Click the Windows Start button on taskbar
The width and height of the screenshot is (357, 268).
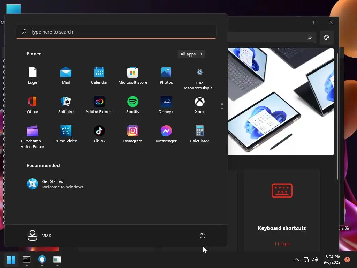click(11, 260)
